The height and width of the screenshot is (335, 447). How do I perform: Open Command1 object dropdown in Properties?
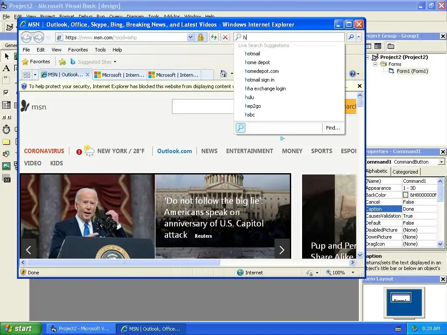[441, 162]
